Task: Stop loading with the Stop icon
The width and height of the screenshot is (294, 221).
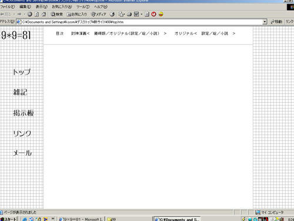Action: click(30, 14)
